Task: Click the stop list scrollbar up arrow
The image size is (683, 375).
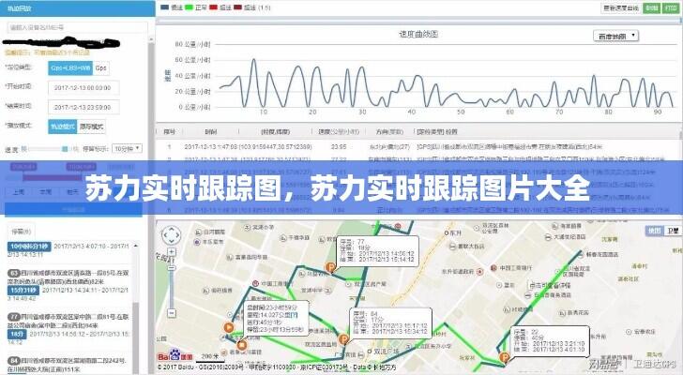Action: click(136, 247)
